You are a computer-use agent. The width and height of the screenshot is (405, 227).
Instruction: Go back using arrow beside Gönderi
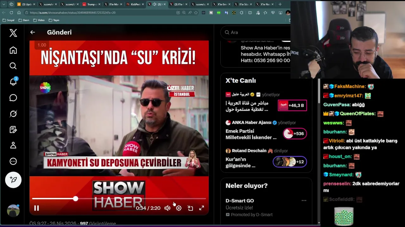pyautogui.click(x=33, y=32)
